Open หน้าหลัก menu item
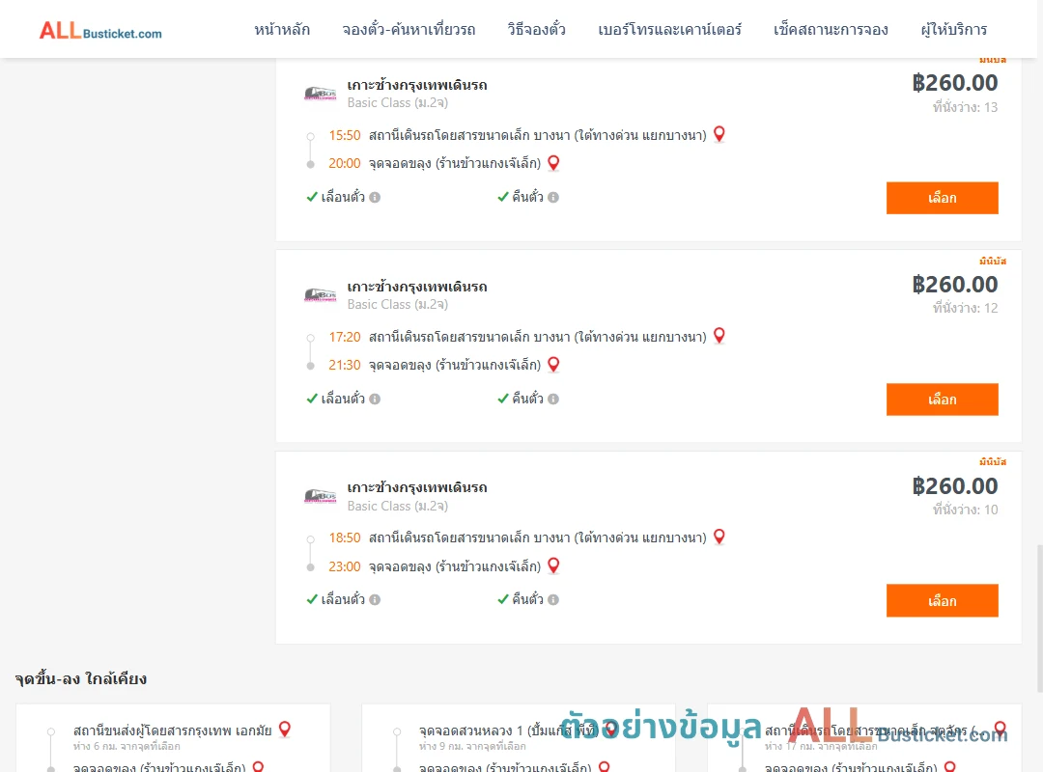Image resolution: width=1043 pixels, height=772 pixels. pos(282,30)
